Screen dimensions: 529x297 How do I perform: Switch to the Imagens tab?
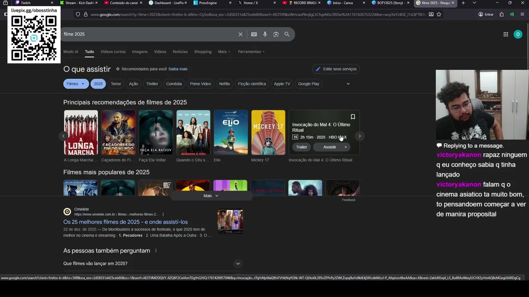tap(140, 52)
